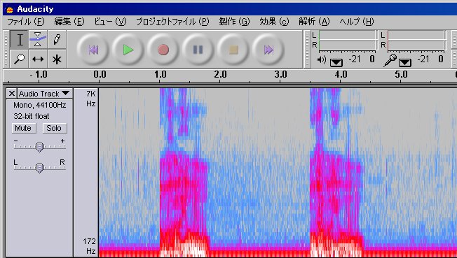457x258 pixels.
Task: Open the 解析 (A) menu
Action: pos(314,22)
